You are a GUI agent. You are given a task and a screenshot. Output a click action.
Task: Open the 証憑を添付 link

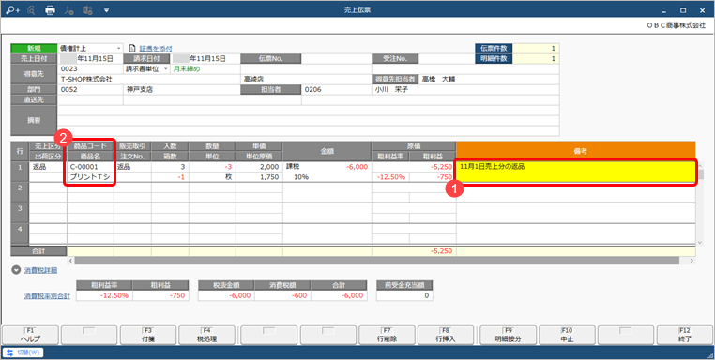(156, 49)
